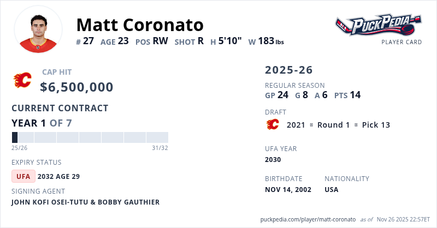Click the UFA Year 2030 value

pos(273,160)
